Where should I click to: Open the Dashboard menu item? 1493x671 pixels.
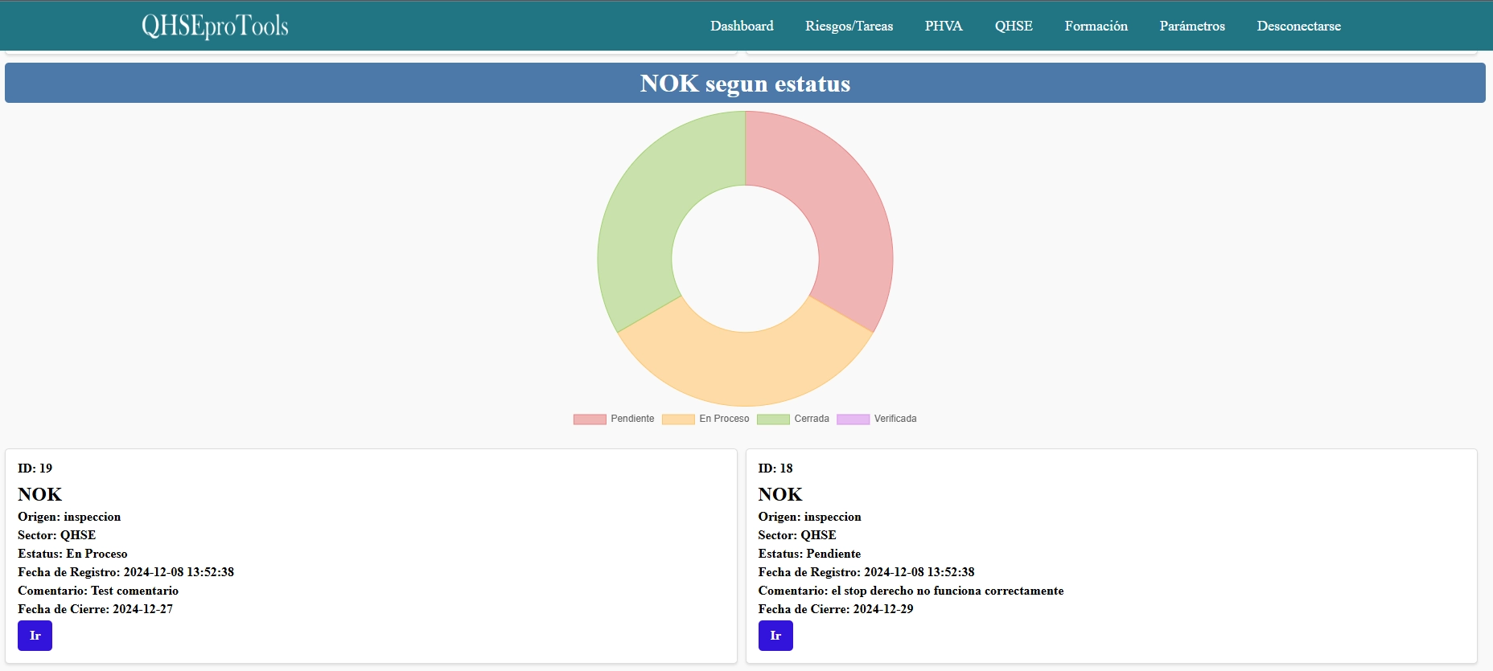point(741,26)
